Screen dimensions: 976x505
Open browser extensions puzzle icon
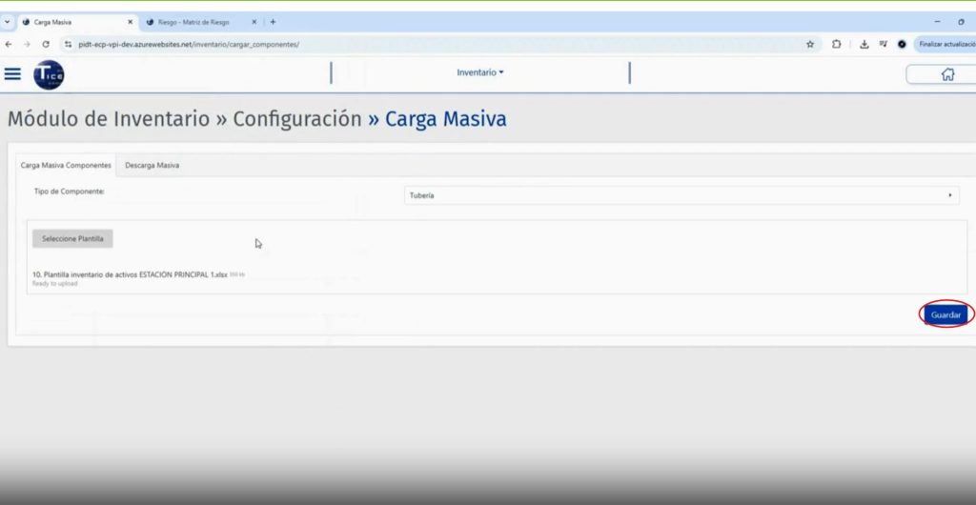tap(836, 44)
